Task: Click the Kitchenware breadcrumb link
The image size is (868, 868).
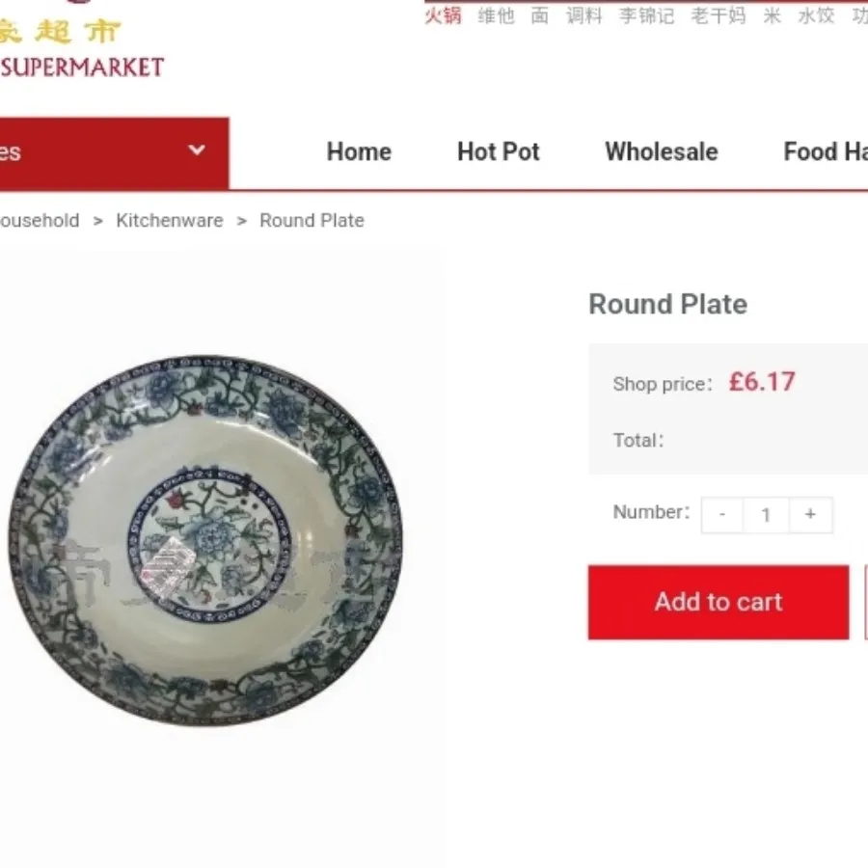Action: (170, 220)
